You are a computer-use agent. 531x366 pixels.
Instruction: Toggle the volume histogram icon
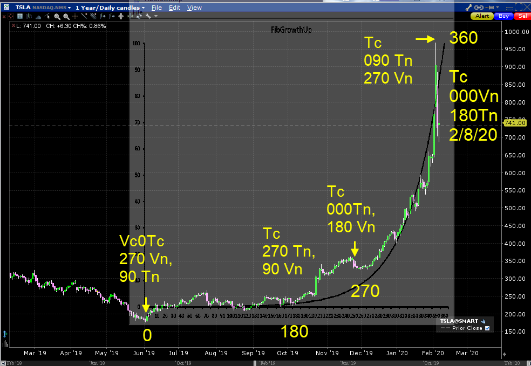[38, 17]
